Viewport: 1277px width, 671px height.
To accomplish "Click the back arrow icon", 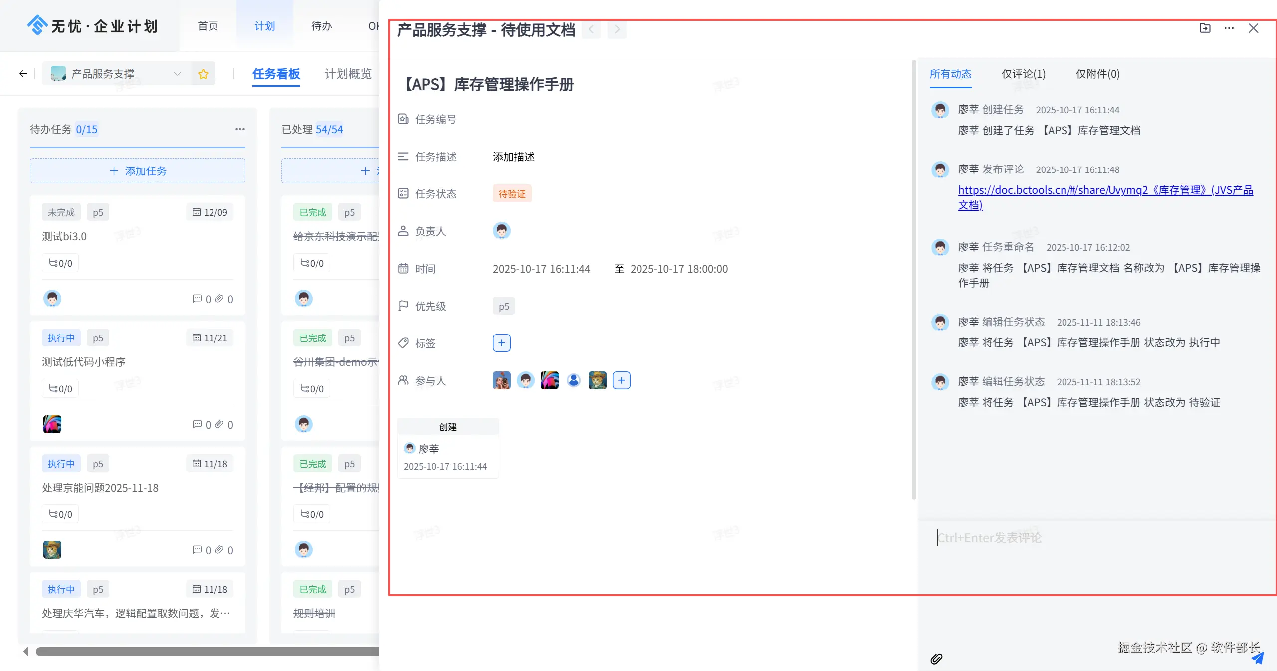I will point(23,74).
